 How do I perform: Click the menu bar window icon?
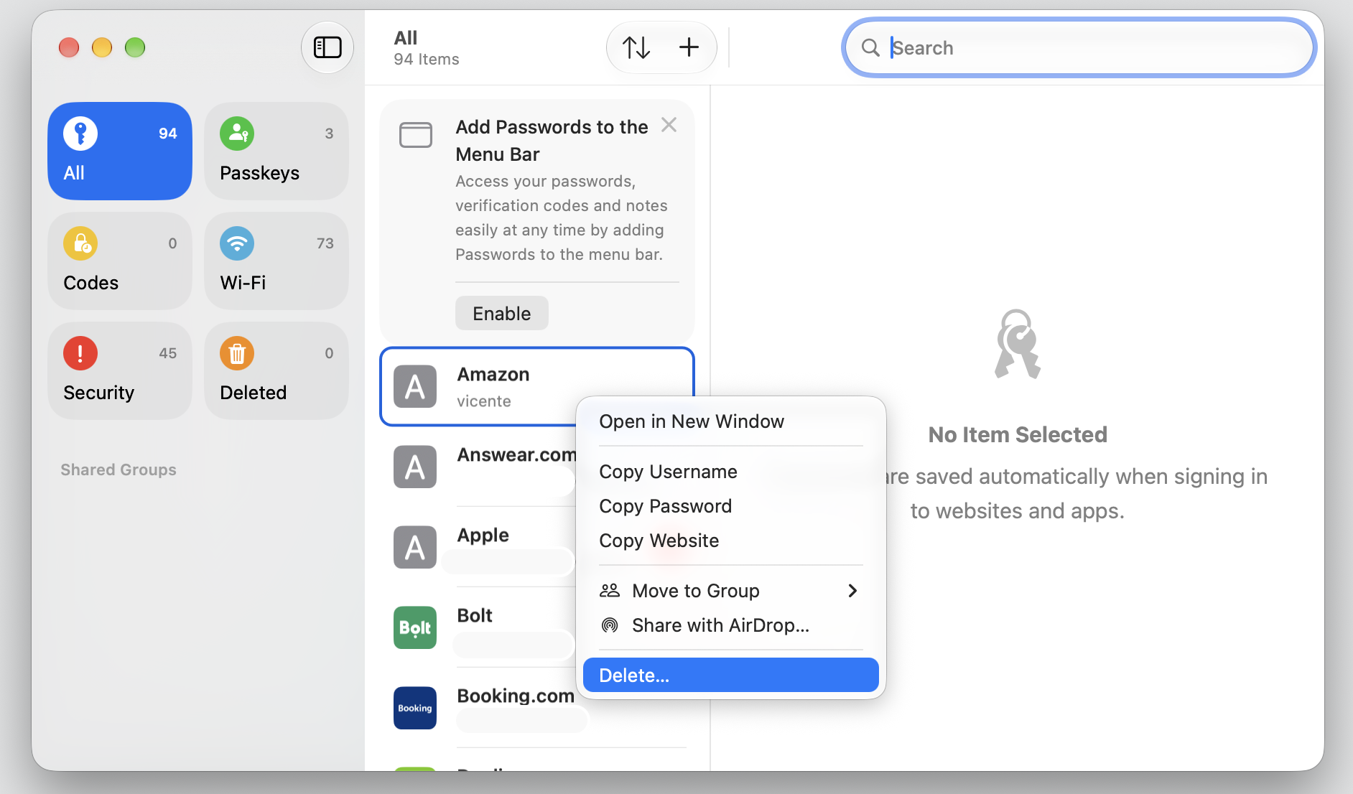416,134
